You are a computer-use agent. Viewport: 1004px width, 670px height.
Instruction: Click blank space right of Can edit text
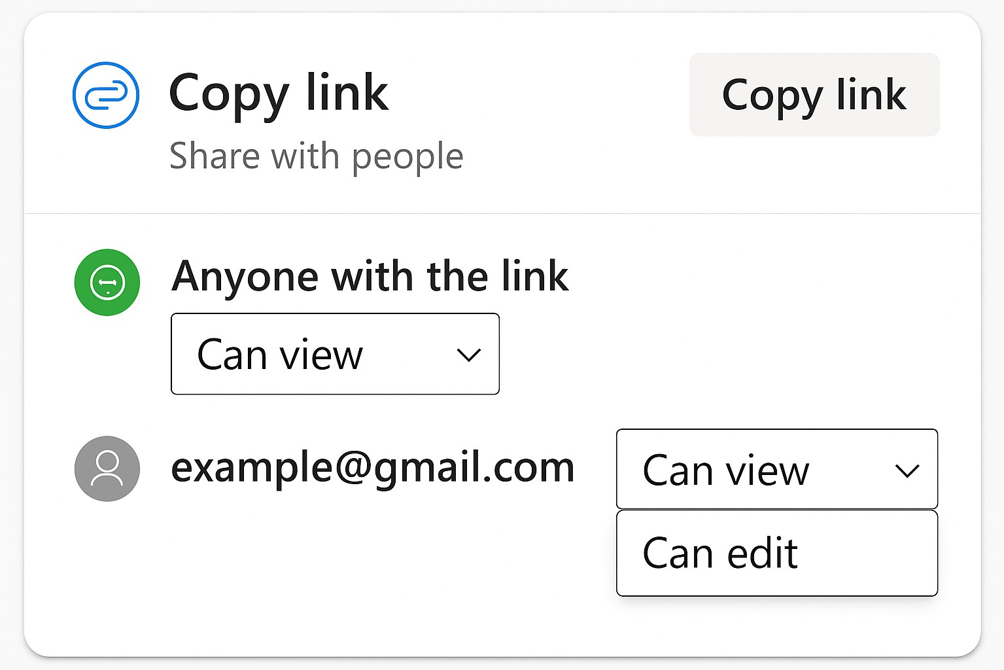(870, 554)
